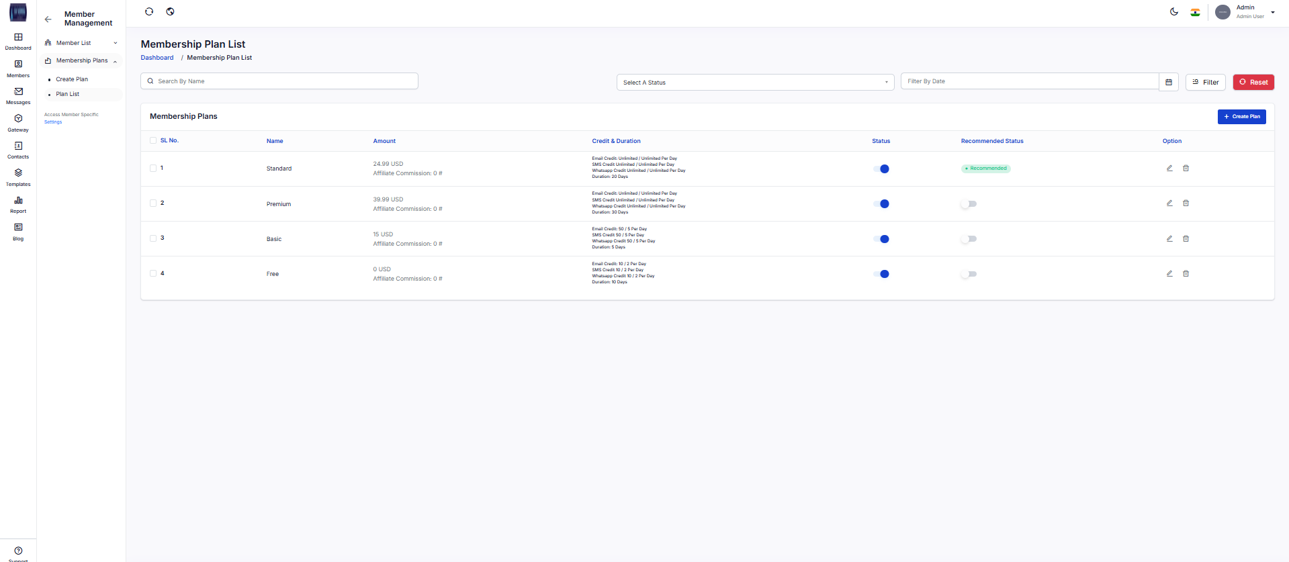Screen dimensions: 1289x562
Task: Click the globe icon in top bar
Action: [x=171, y=12]
